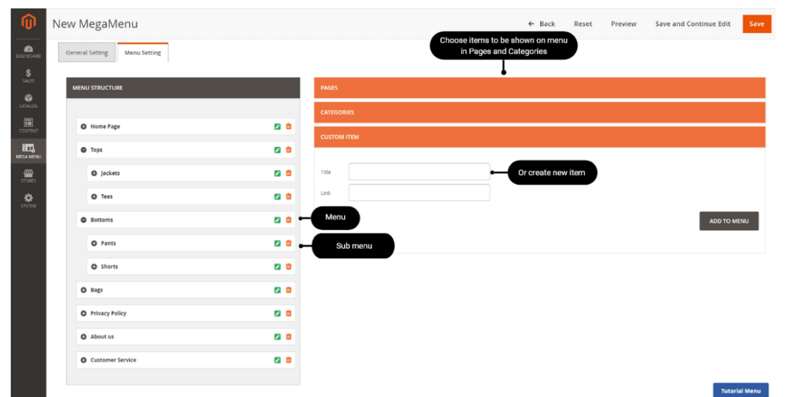Collapse the Tops menu item
Screen dimensions: 805x397
84,150
